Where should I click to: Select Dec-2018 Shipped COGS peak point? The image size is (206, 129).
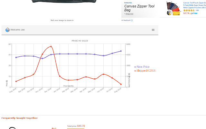(x=51, y=46)
